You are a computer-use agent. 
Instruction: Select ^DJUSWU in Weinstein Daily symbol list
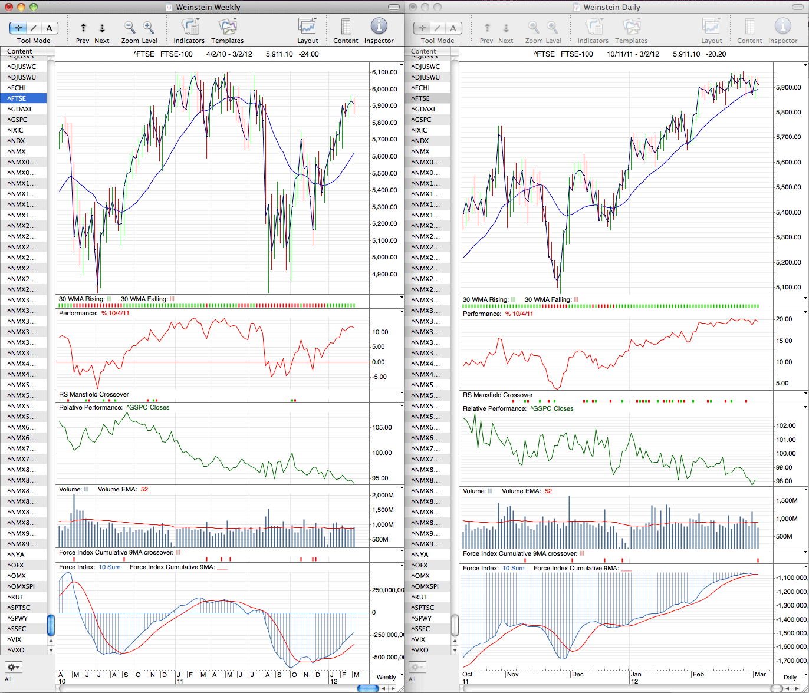point(428,77)
